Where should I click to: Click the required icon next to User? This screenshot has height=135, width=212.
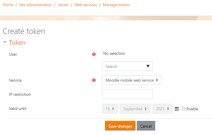(x=94, y=54)
